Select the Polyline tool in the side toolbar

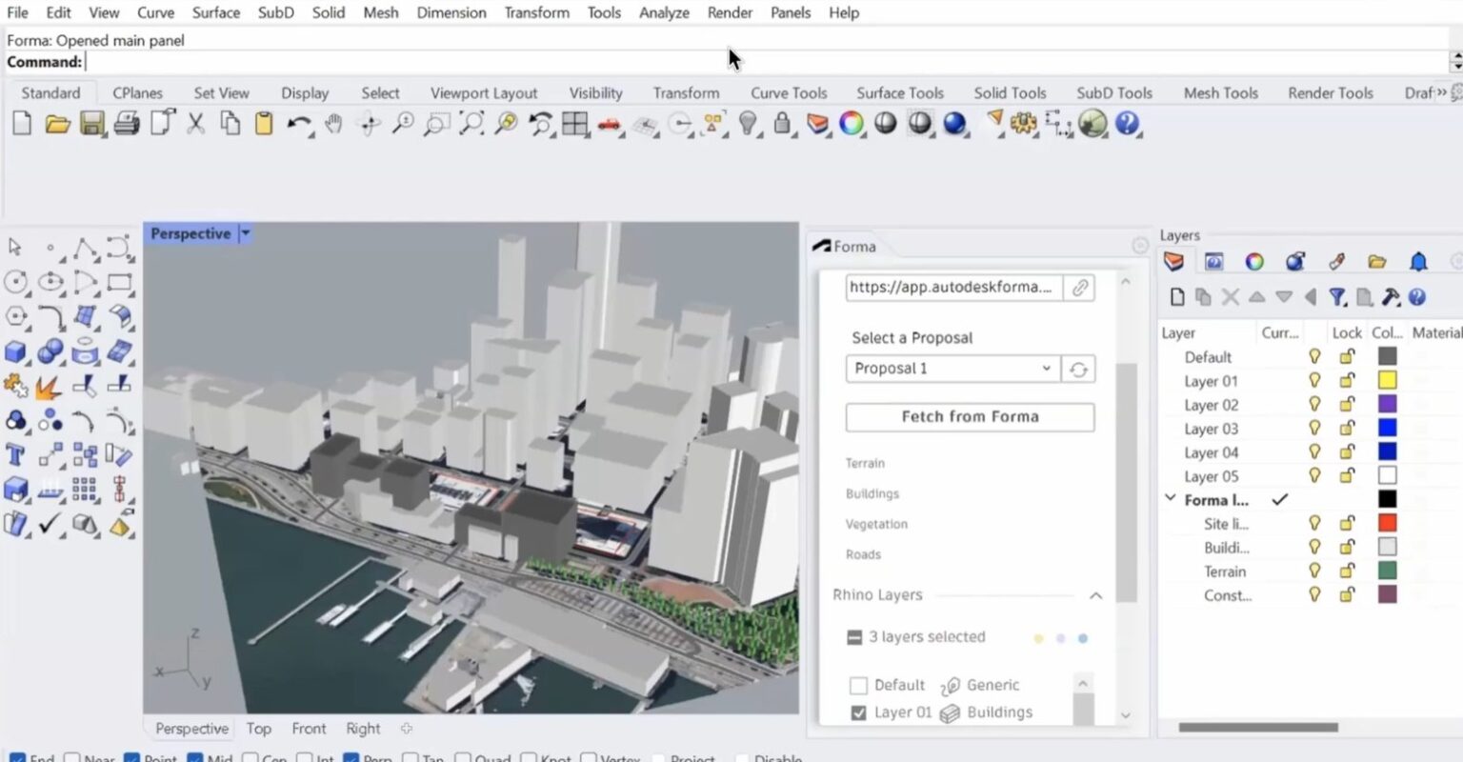pos(85,247)
